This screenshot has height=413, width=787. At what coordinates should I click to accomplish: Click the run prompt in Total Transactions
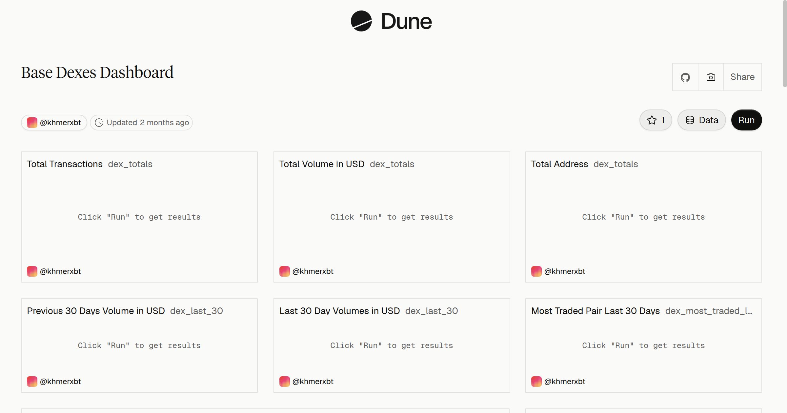tap(139, 217)
